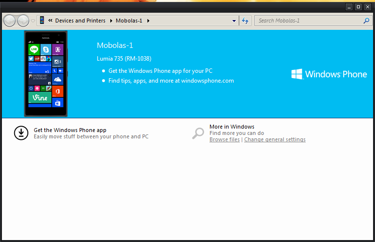Click the Lumia 735 phone image

point(46,73)
